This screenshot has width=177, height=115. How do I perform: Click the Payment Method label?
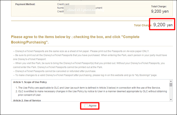coord(25,4)
